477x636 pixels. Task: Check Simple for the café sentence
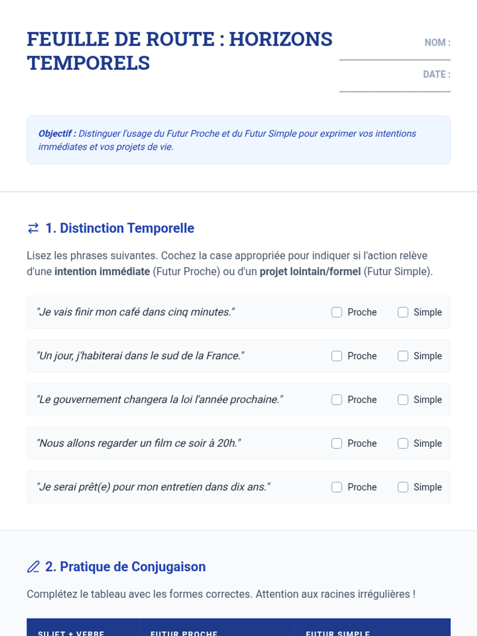403,312
